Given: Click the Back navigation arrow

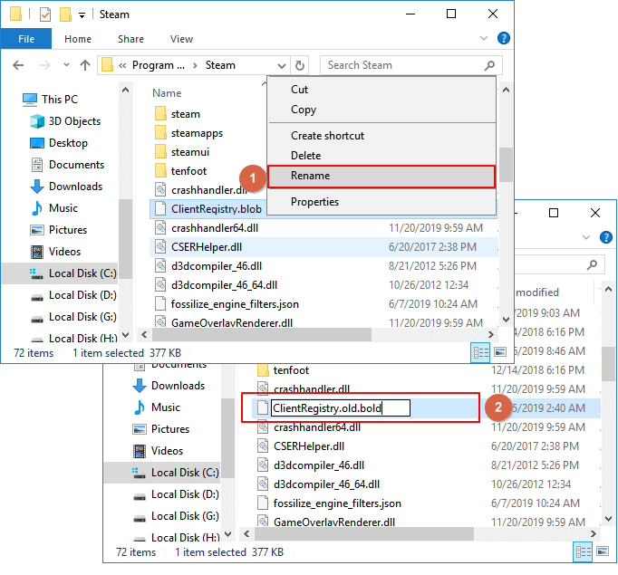Looking at the screenshot, I should pos(19,65).
